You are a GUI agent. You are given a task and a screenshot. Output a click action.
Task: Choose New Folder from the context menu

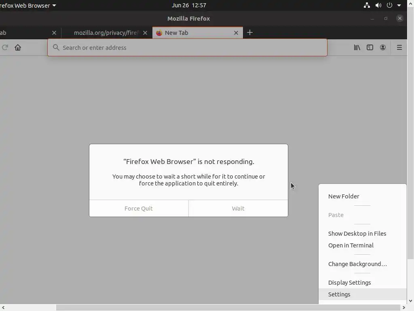363,196
